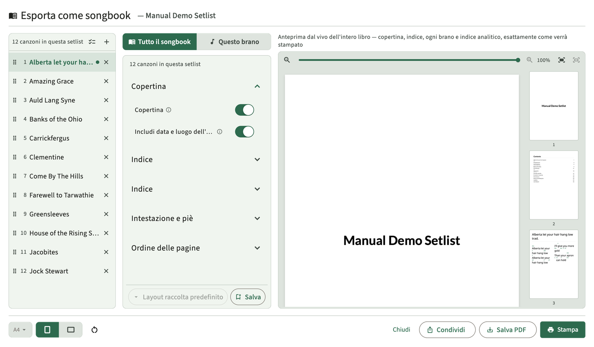Screen dimensions: 594x347
Task: Click the preview zoom slider handle
Action: point(518,60)
